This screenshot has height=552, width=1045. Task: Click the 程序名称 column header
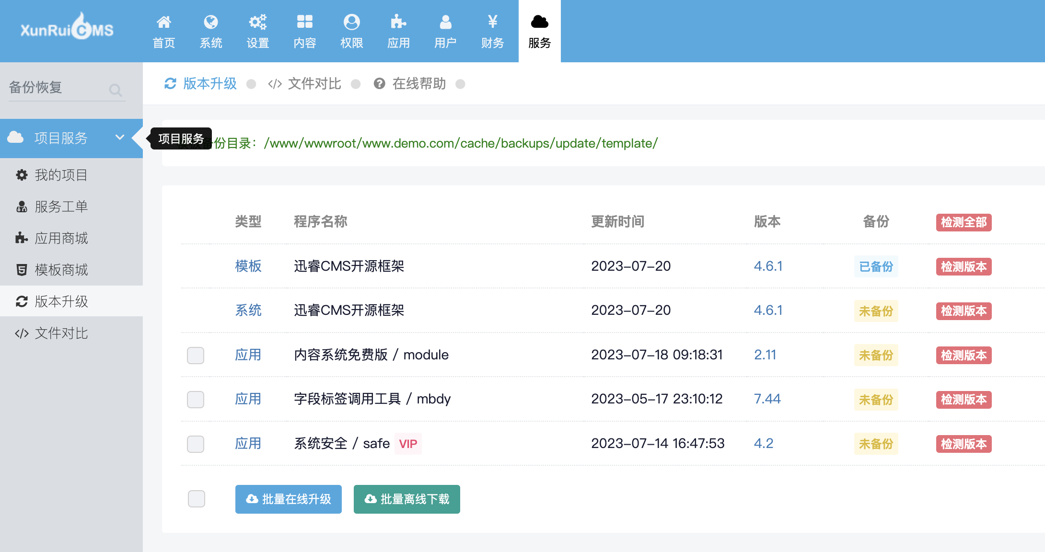321,221
